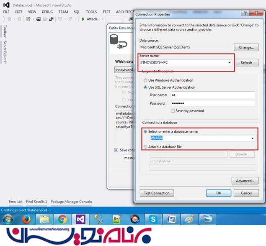Image resolution: width=266 pixels, height=246 pixels.
Task: Open the TOOLS menu
Action: [x=91, y=12]
